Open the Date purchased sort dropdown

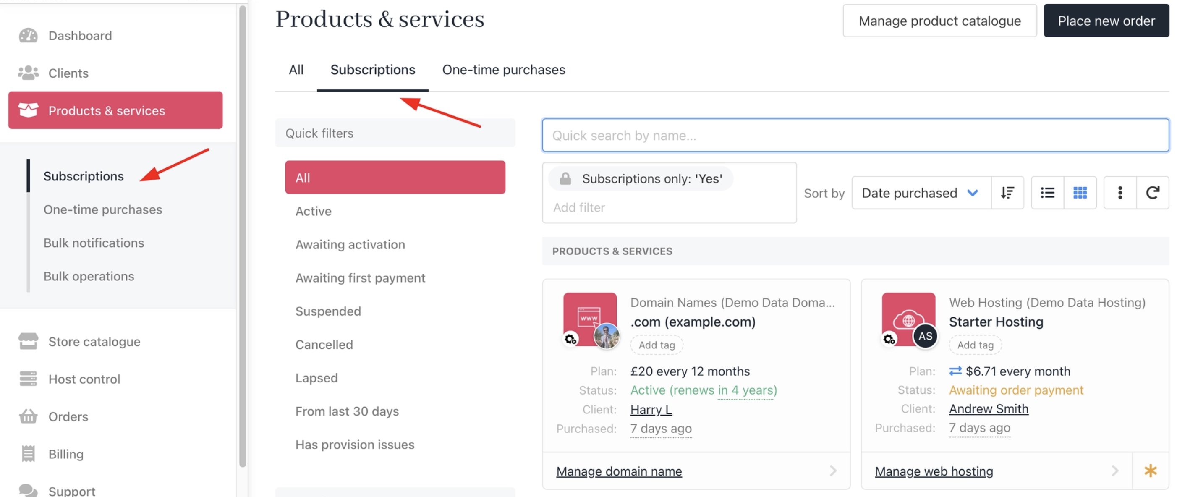[x=921, y=193]
